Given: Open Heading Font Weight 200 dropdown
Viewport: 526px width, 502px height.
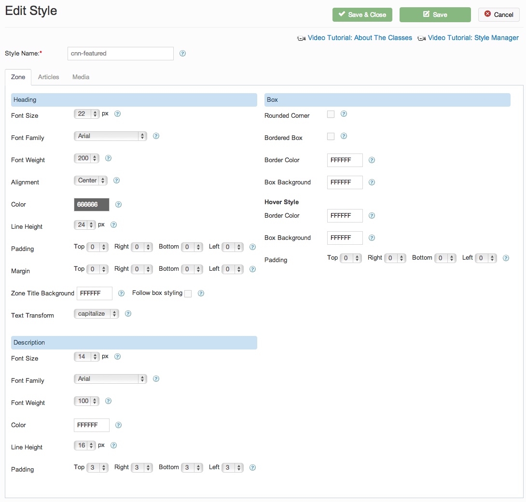Looking at the screenshot, I should click(x=86, y=158).
